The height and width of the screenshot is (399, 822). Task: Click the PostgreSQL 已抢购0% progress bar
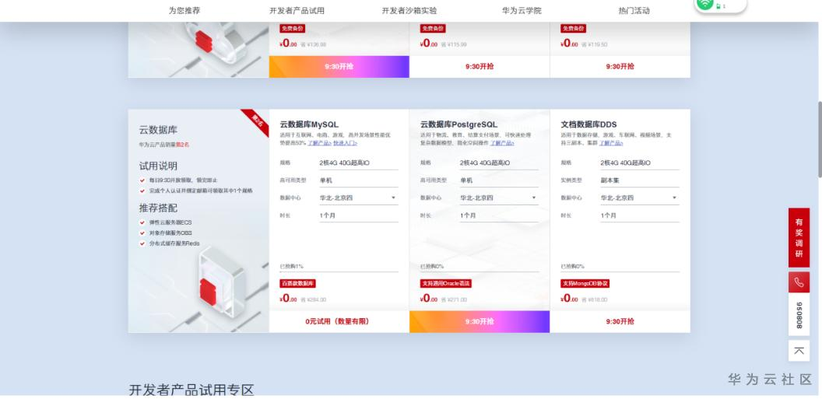pyautogui.click(x=479, y=271)
